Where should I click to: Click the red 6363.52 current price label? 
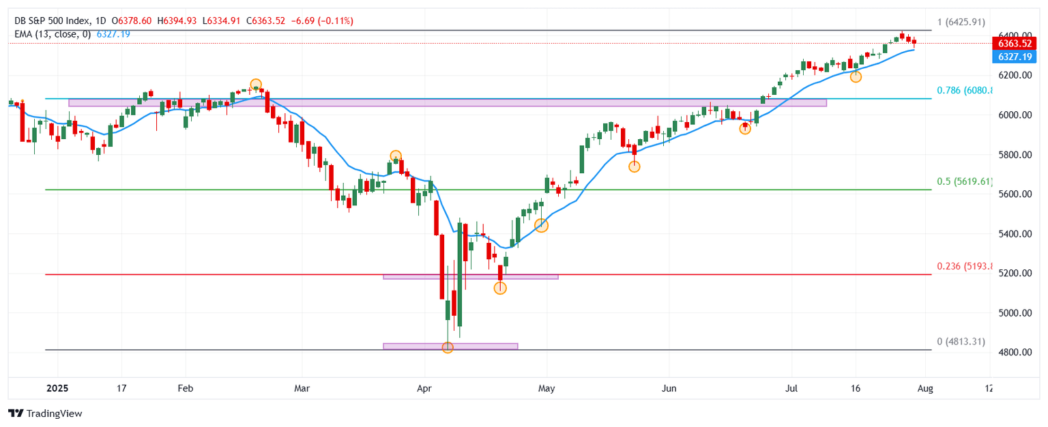click(x=1013, y=43)
